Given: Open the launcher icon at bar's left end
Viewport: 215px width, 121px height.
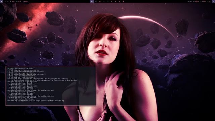Looking at the screenshot, I should point(1,1).
